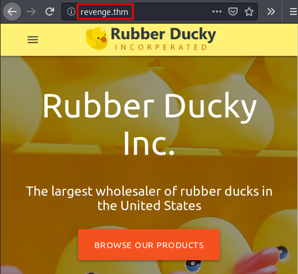Click the largest wholesaler tagline text

coord(149,199)
